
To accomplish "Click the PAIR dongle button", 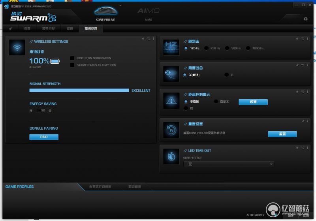I will (44, 137).
